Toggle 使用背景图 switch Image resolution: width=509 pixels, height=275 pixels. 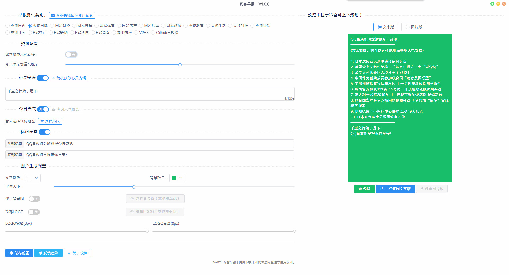point(34,199)
